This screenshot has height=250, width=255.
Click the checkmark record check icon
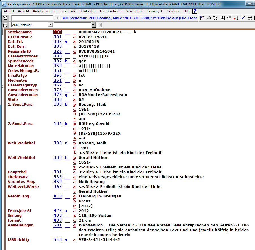click(243, 18)
